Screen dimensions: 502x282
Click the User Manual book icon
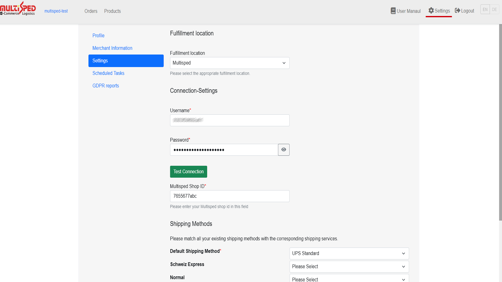tap(393, 11)
